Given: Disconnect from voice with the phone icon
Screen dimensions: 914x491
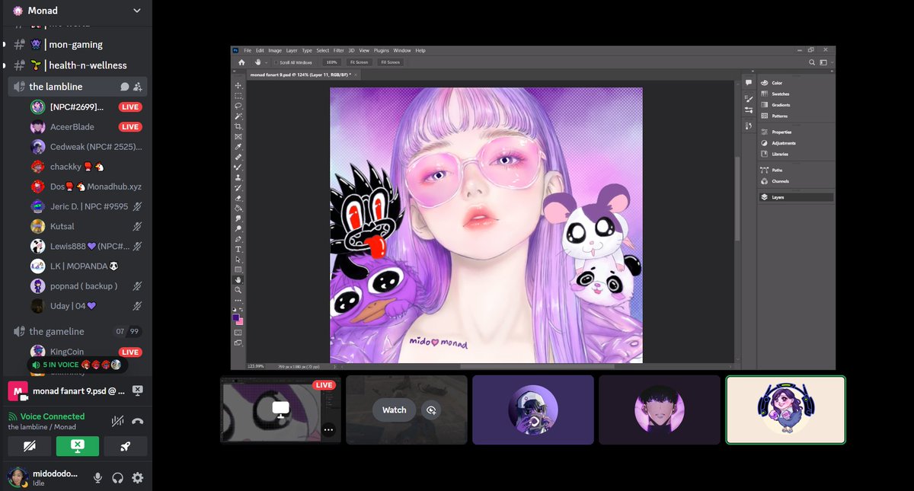Looking at the screenshot, I should [x=138, y=421].
